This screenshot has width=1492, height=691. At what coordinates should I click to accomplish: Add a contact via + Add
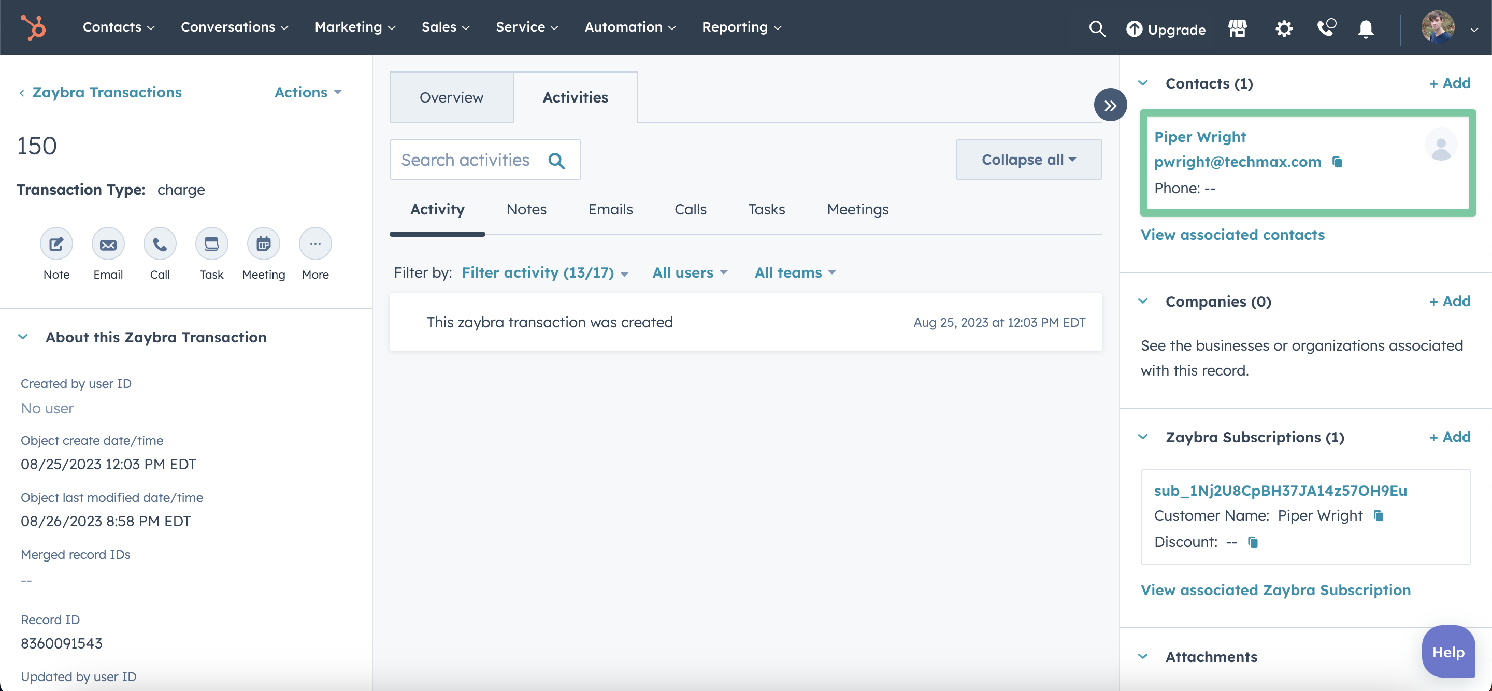[x=1450, y=83]
